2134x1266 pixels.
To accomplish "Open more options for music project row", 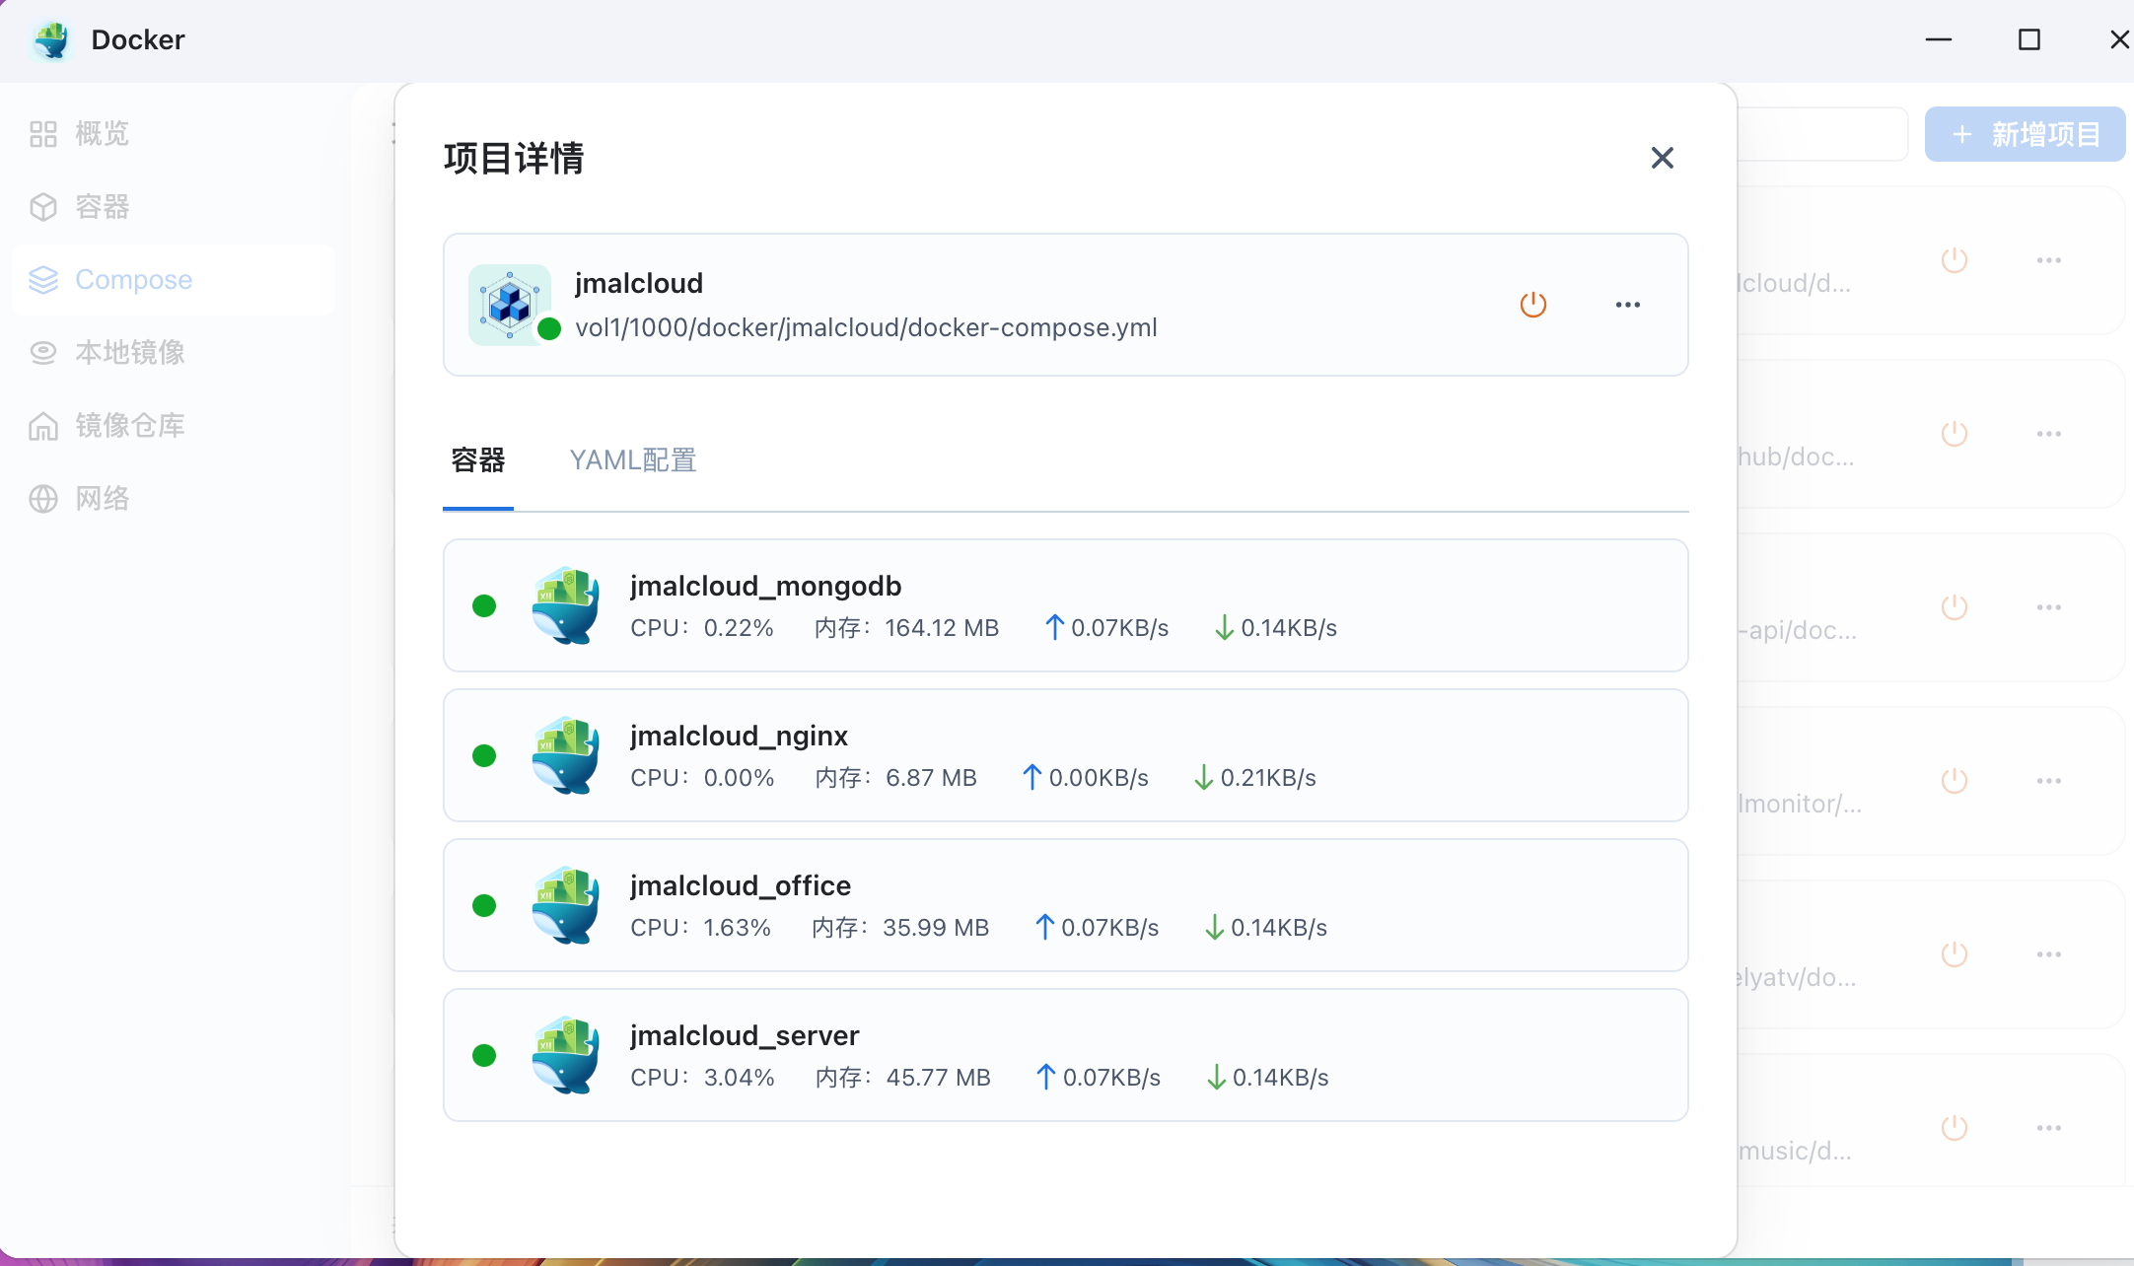I will click(2048, 1128).
